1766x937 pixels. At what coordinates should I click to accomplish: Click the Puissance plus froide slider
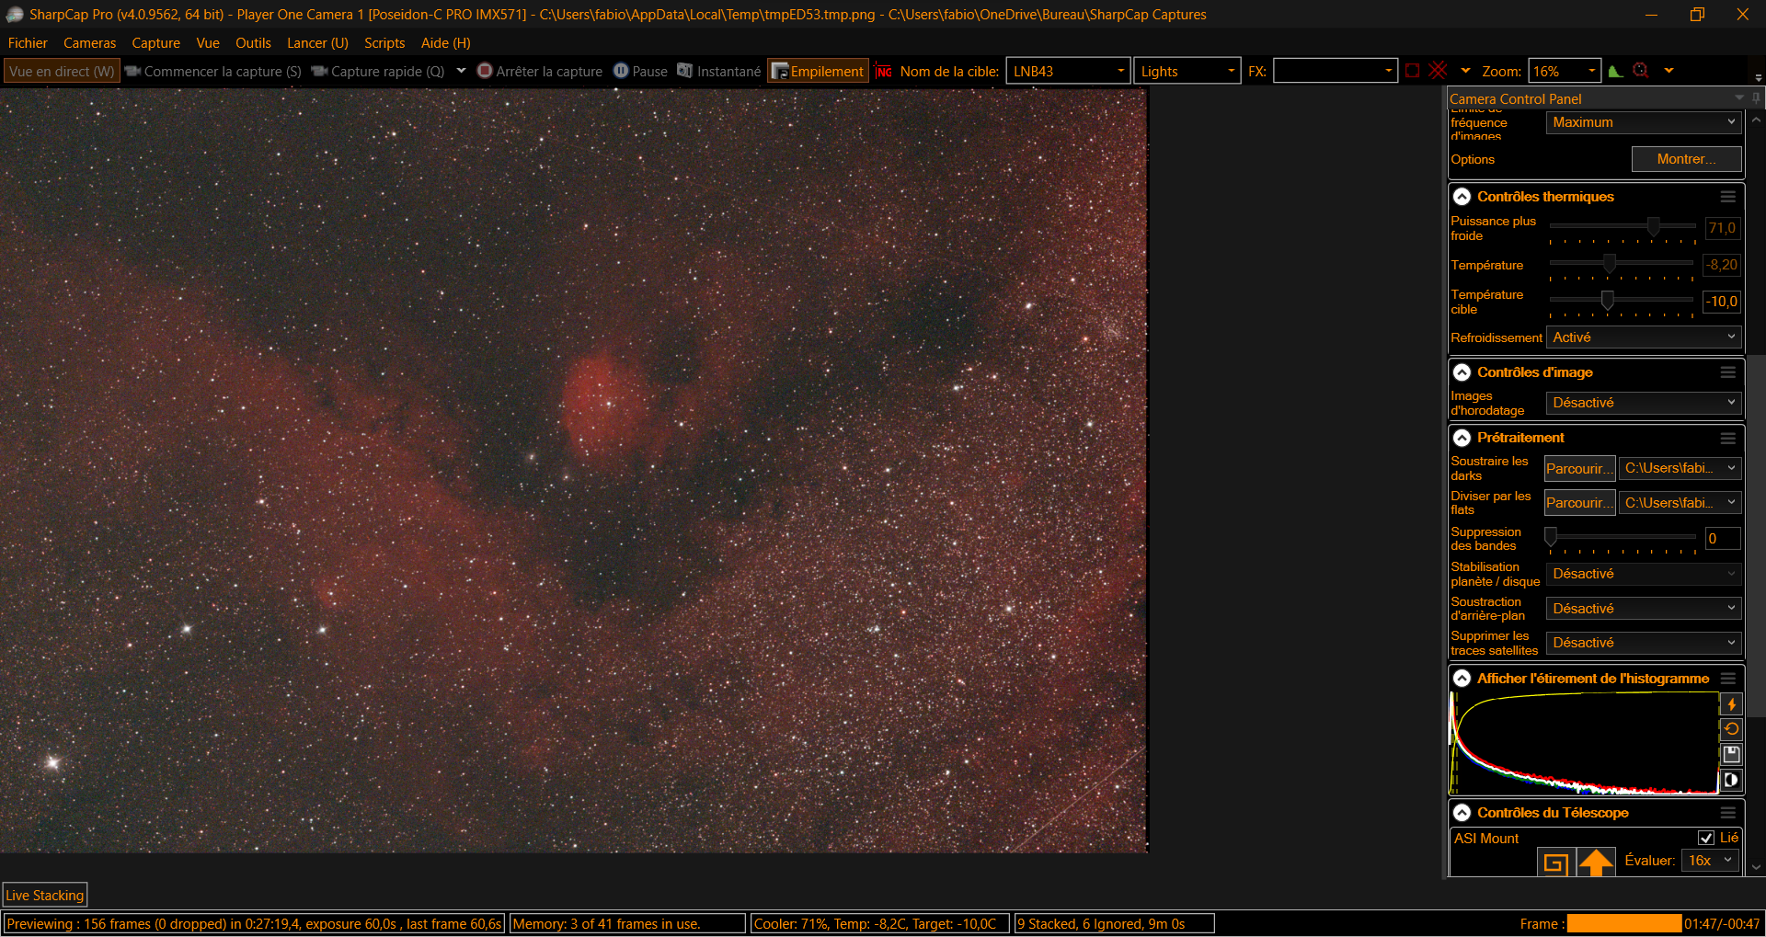pos(1623,227)
